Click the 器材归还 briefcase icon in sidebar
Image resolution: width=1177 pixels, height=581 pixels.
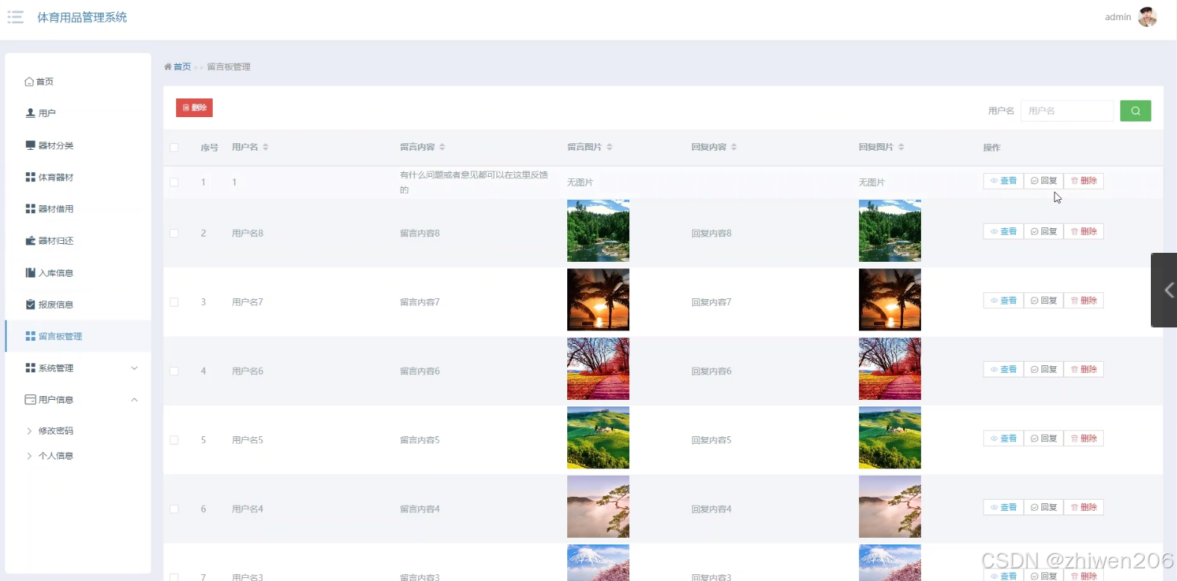[31, 240]
